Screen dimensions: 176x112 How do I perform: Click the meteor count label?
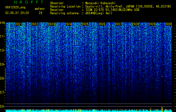tap(40, 9)
